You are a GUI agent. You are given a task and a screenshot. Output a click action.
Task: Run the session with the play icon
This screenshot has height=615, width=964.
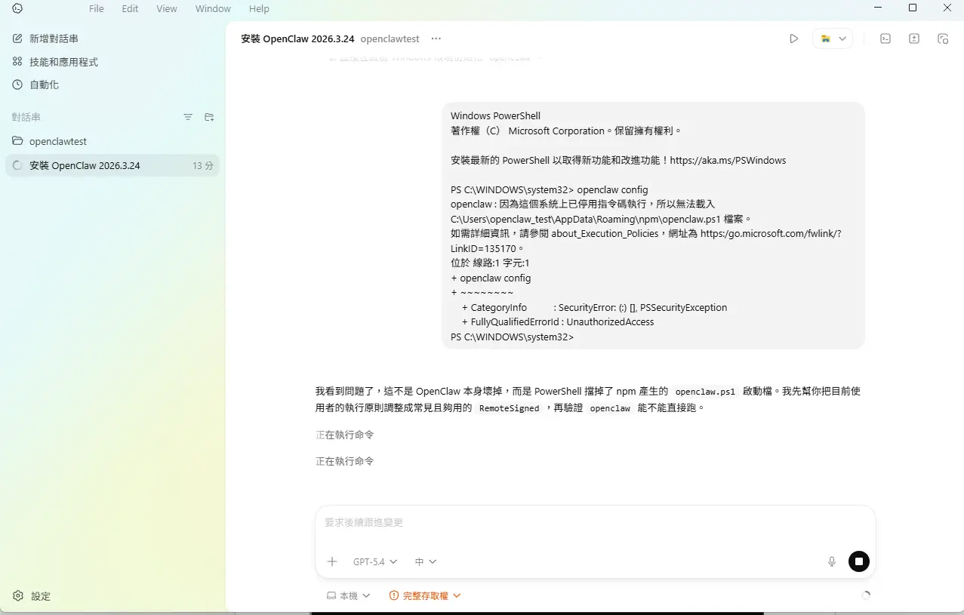pos(793,38)
